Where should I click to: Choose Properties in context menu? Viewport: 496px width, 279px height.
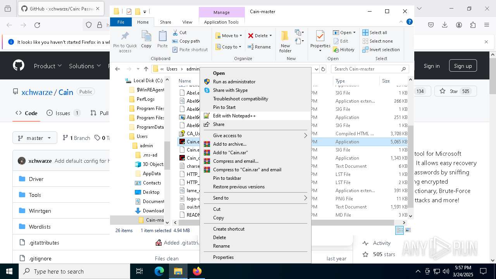tap(255, 257)
